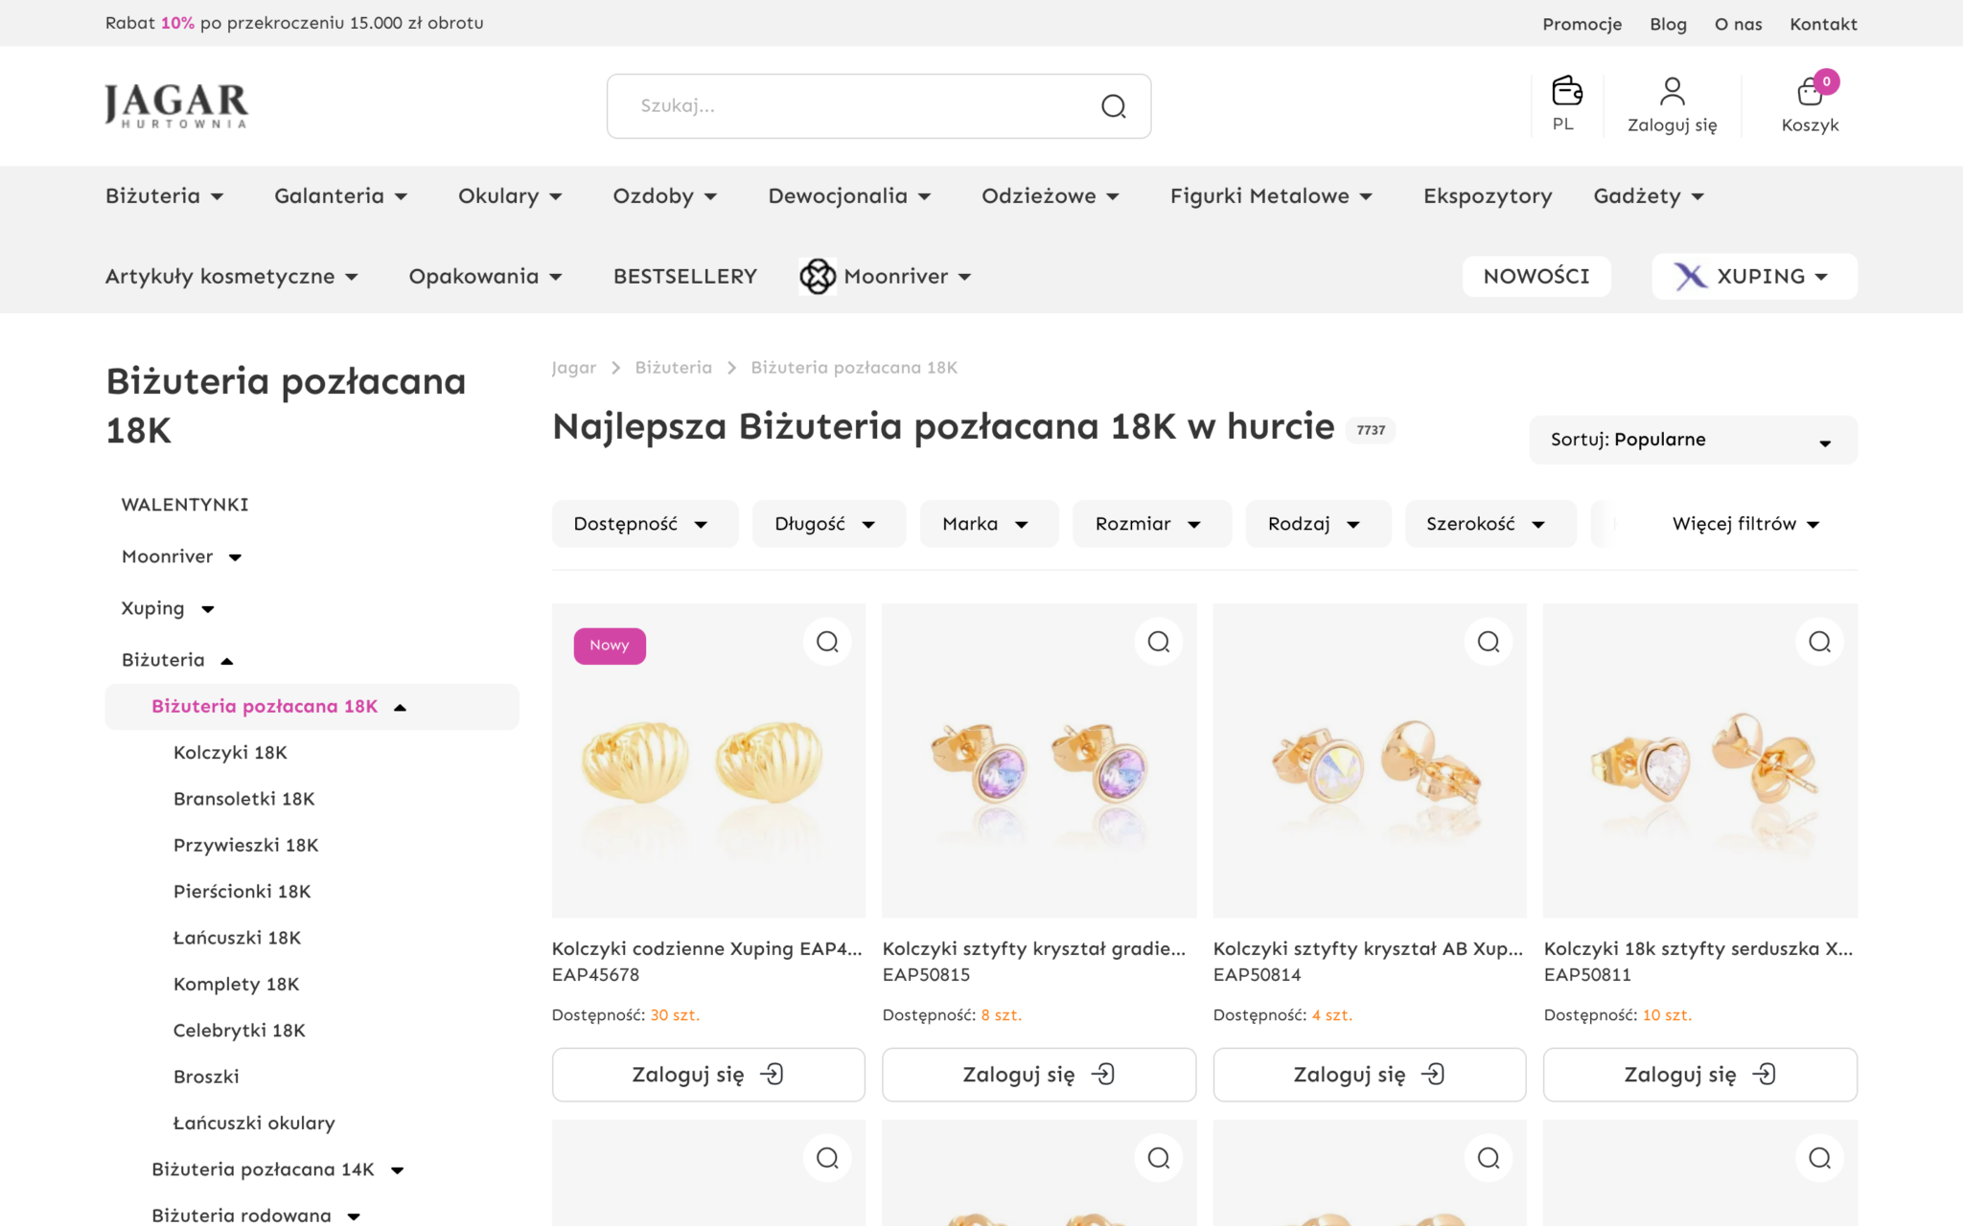Open the Marka filter dropdown

(989, 524)
